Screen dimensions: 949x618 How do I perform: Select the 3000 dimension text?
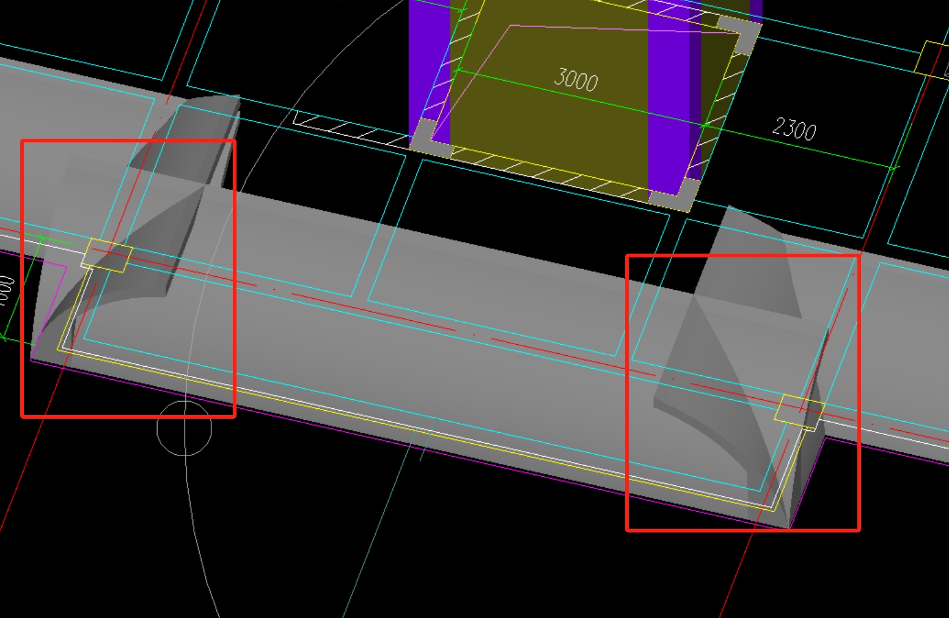pos(576,80)
